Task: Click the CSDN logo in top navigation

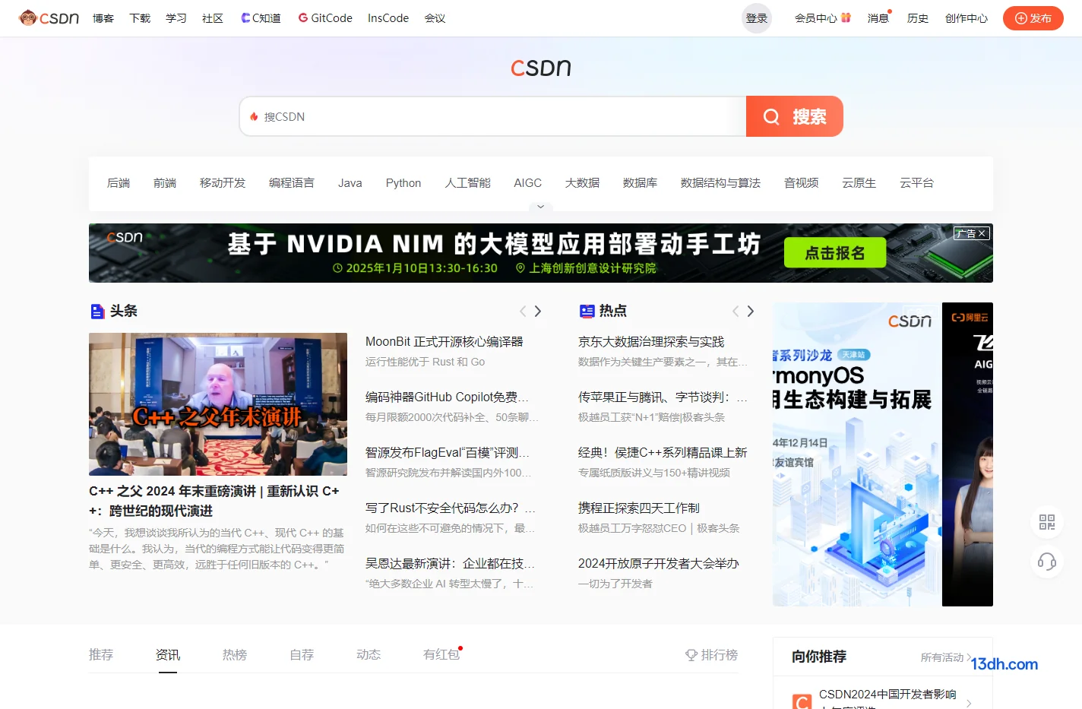Action: point(49,18)
